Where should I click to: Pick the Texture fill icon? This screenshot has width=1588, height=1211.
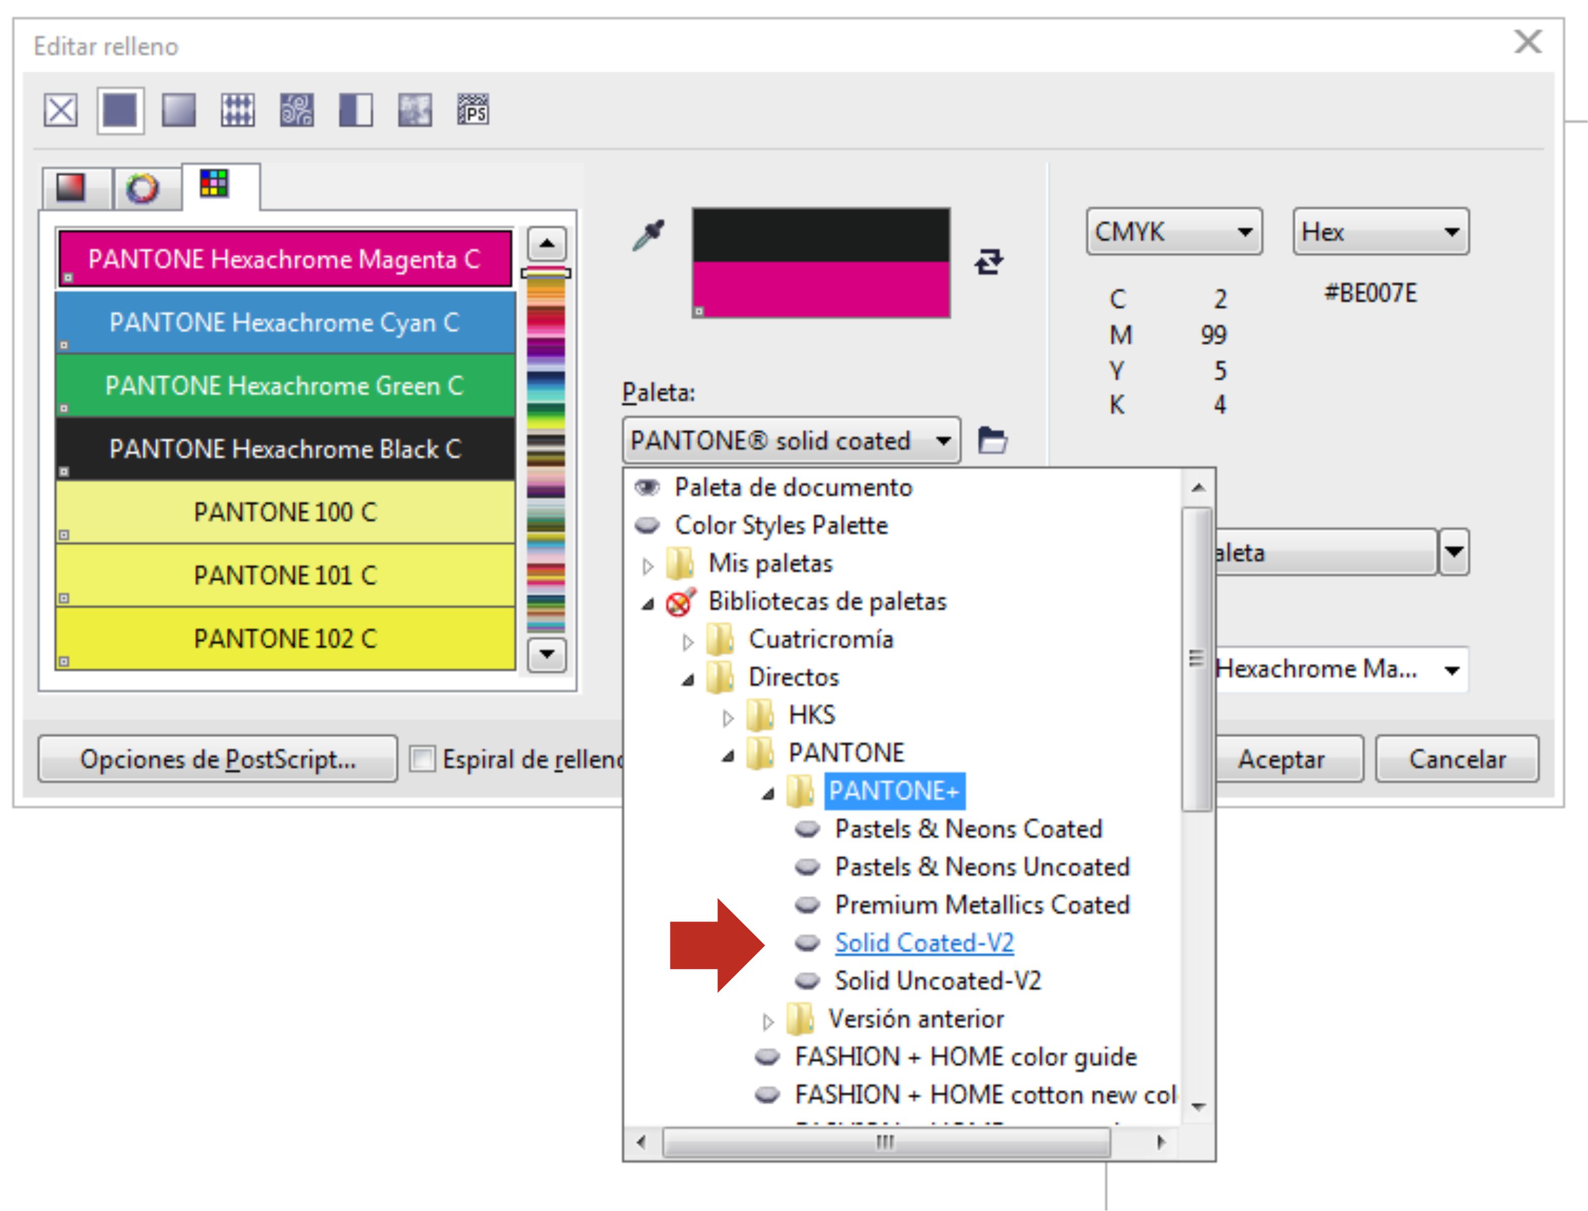click(x=415, y=110)
